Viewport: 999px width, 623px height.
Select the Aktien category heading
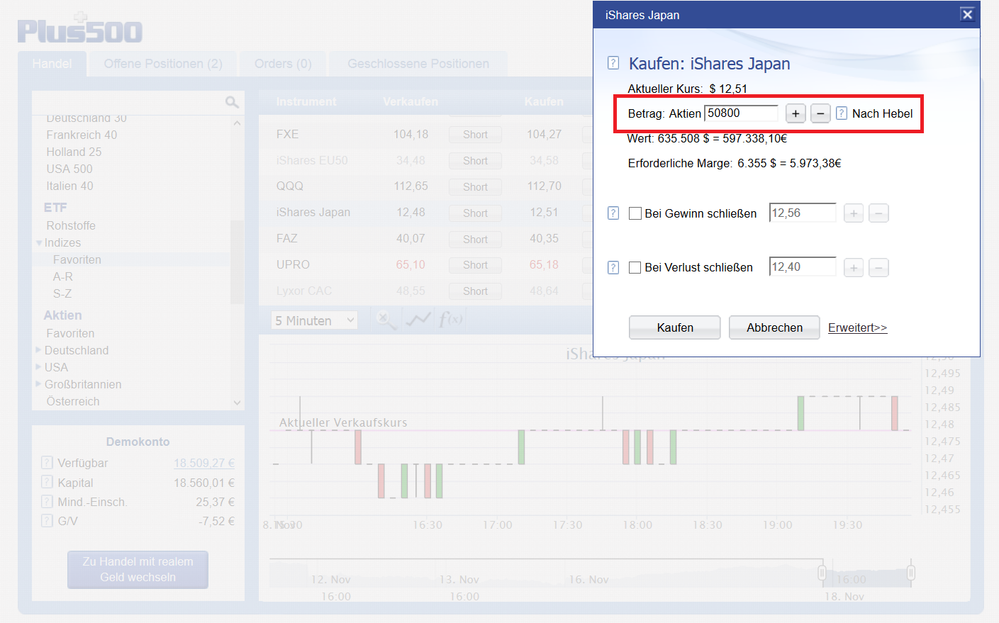(x=63, y=315)
